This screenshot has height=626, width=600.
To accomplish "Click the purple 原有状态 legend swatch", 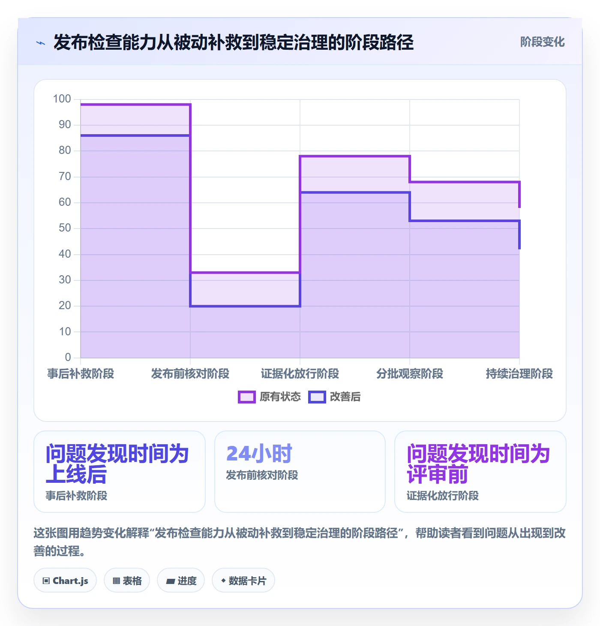I will click(247, 397).
